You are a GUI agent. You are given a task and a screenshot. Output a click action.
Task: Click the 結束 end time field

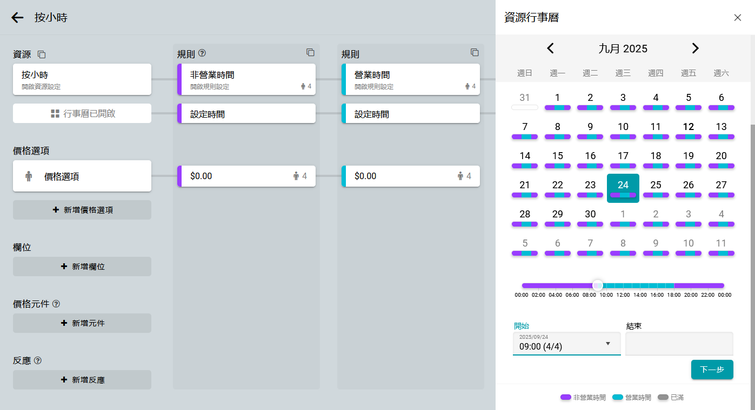679,344
